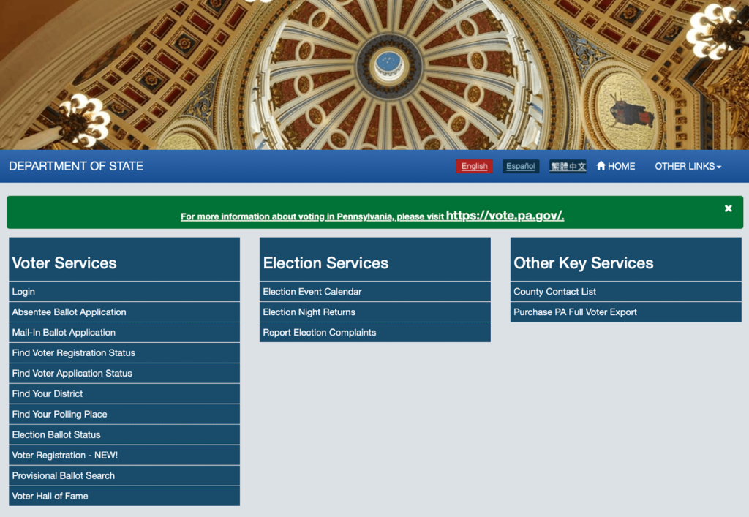Screen dimensions: 749x517
Task: Open the County Contact List
Action: point(554,292)
